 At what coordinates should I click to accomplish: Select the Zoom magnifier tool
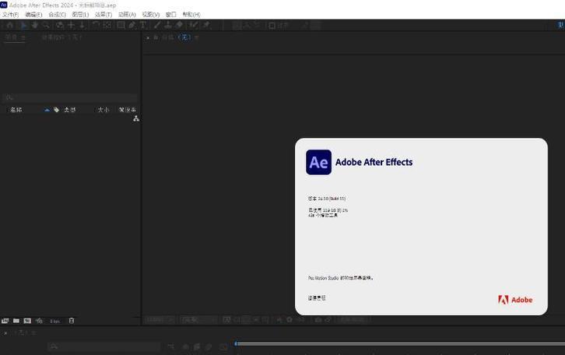tap(46, 25)
